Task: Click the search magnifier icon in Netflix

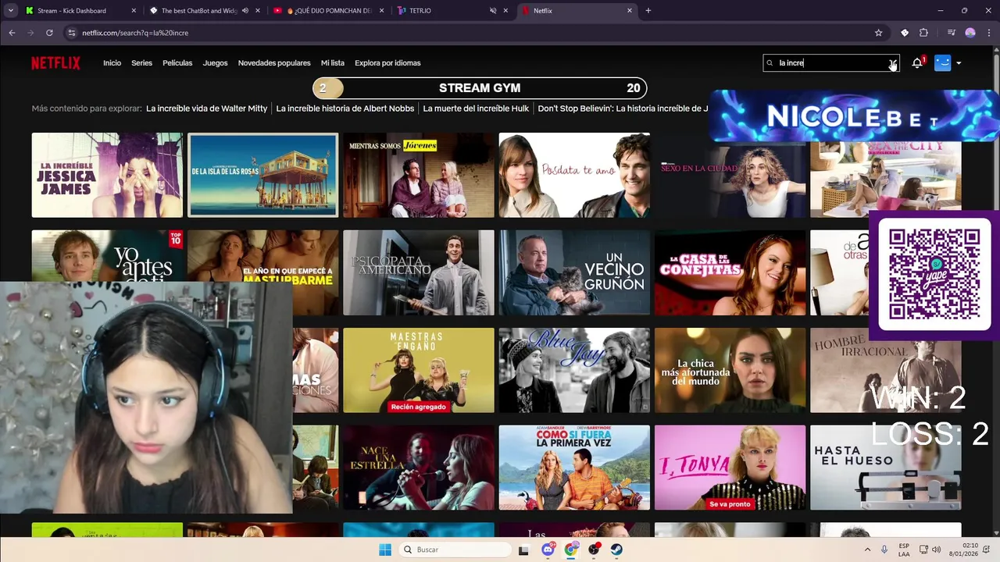Action: [770, 63]
